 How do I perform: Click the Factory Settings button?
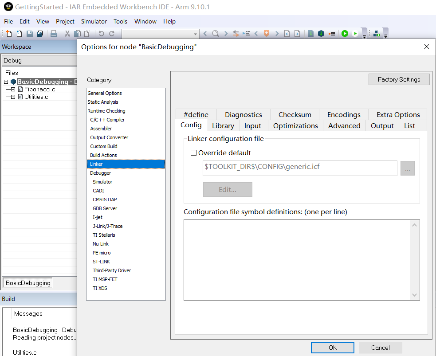pyautogui.click(x=399, y=79)
